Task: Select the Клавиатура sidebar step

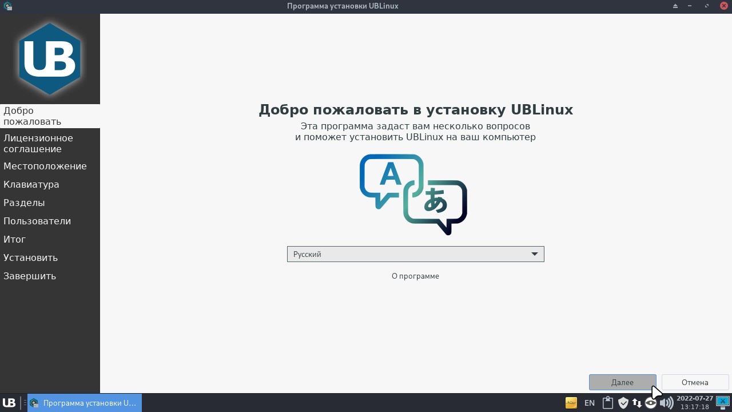Action: (x=50, y=184)
